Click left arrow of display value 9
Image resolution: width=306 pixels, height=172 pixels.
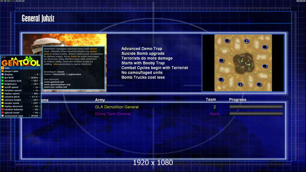tap(35, 75)
